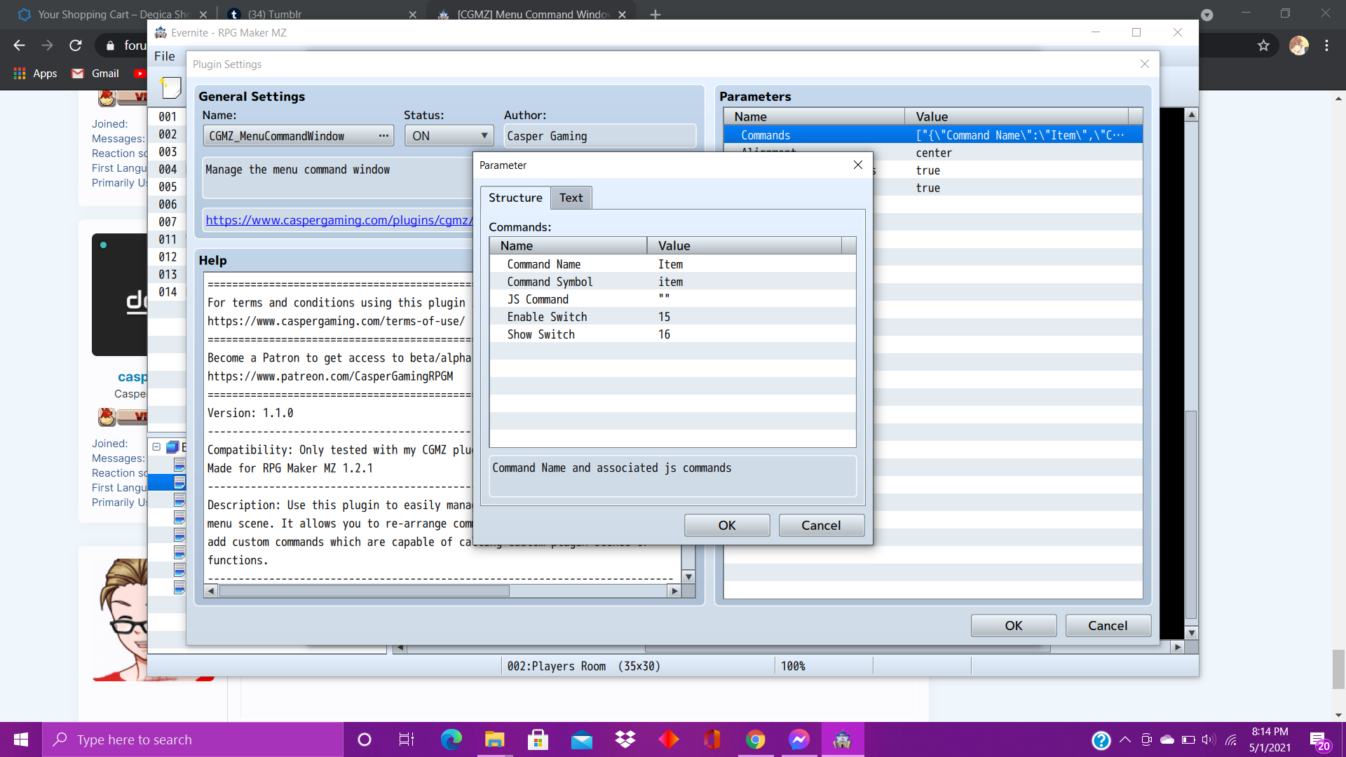Select the Command Name row
Image resolution: width=1346 pixels, height=757 pixels.
[x=672, y=264]
